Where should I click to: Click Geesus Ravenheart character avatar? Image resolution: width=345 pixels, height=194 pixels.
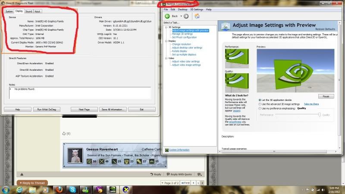tap(75, 155)
